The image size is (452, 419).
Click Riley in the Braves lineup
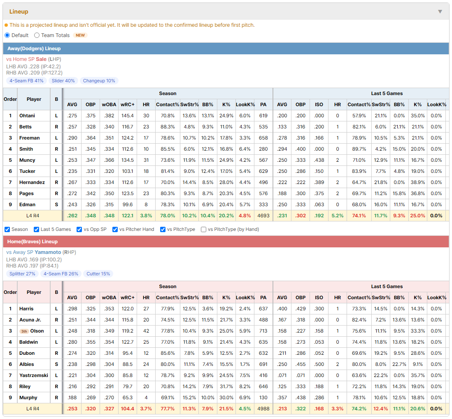25,387
